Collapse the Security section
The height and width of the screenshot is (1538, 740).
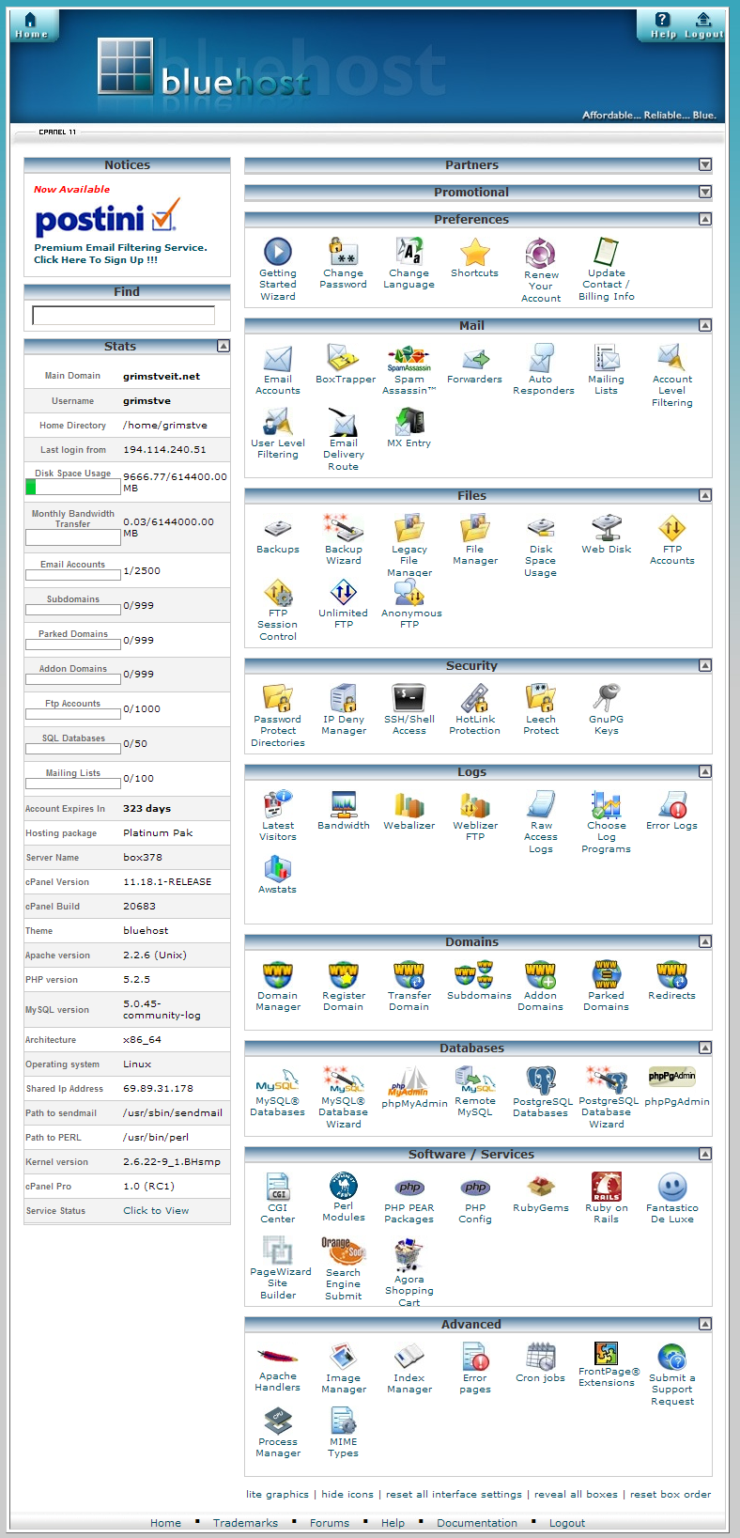coord(705,665)
